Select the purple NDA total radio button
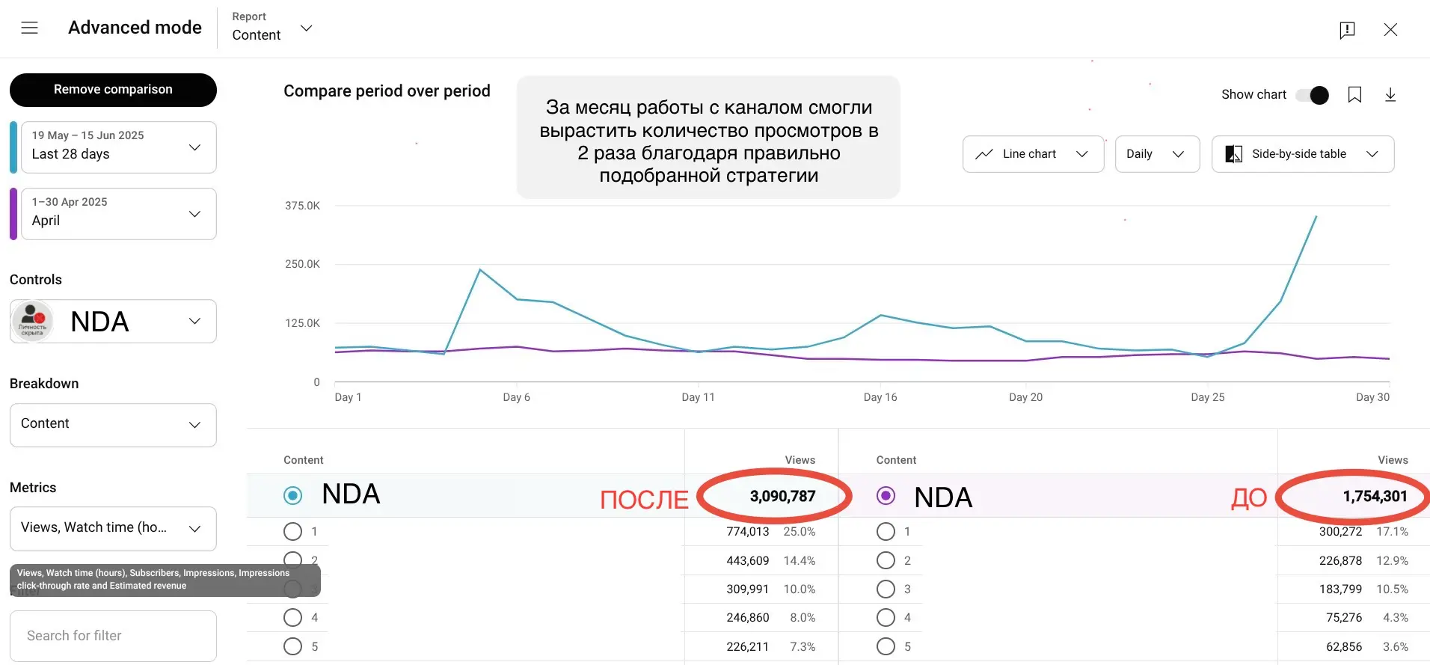 pos(886,496)
